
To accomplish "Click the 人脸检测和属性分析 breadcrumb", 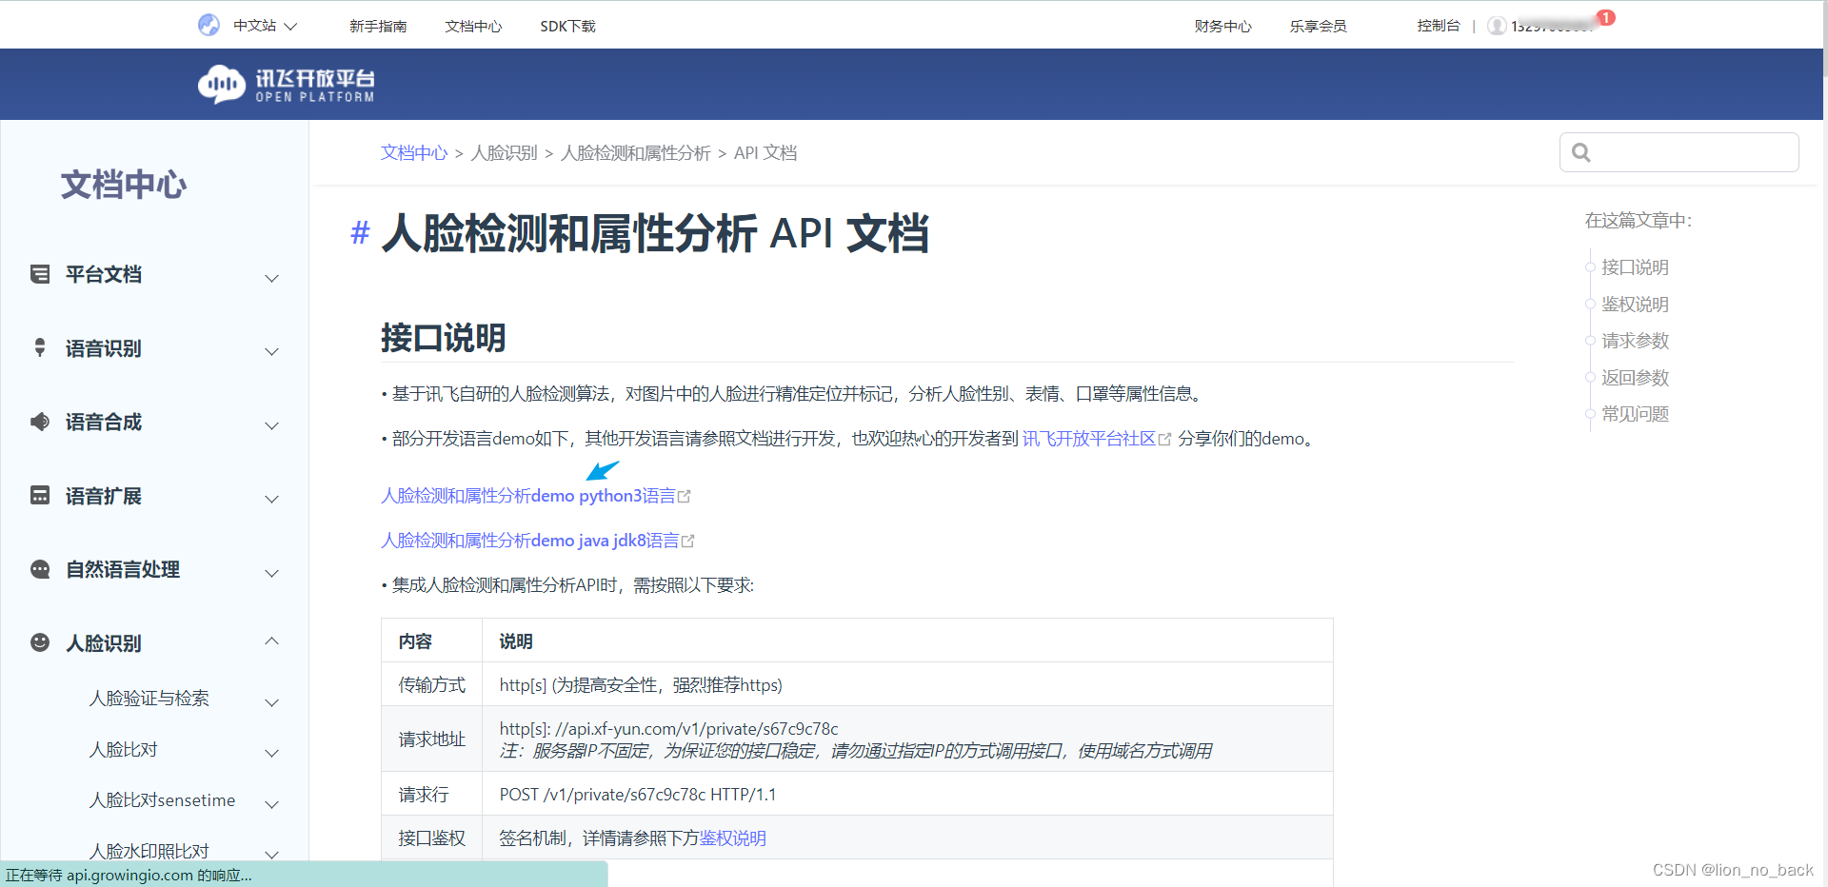I will tap(636, 152).
